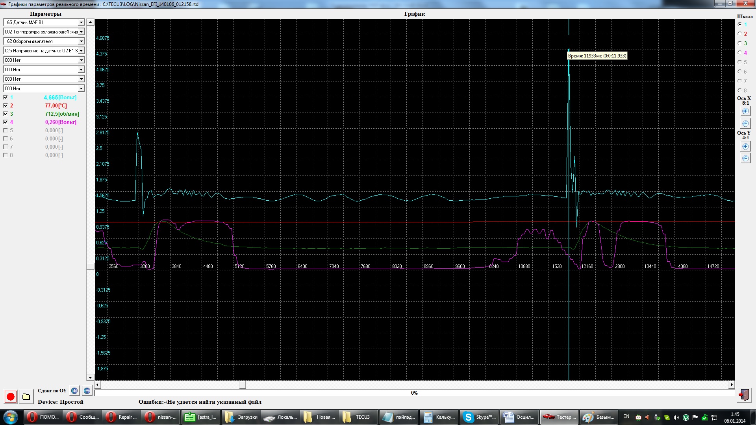Zoom in on the X axis
The height and width of the screenshot is (425, 756).
745,111
